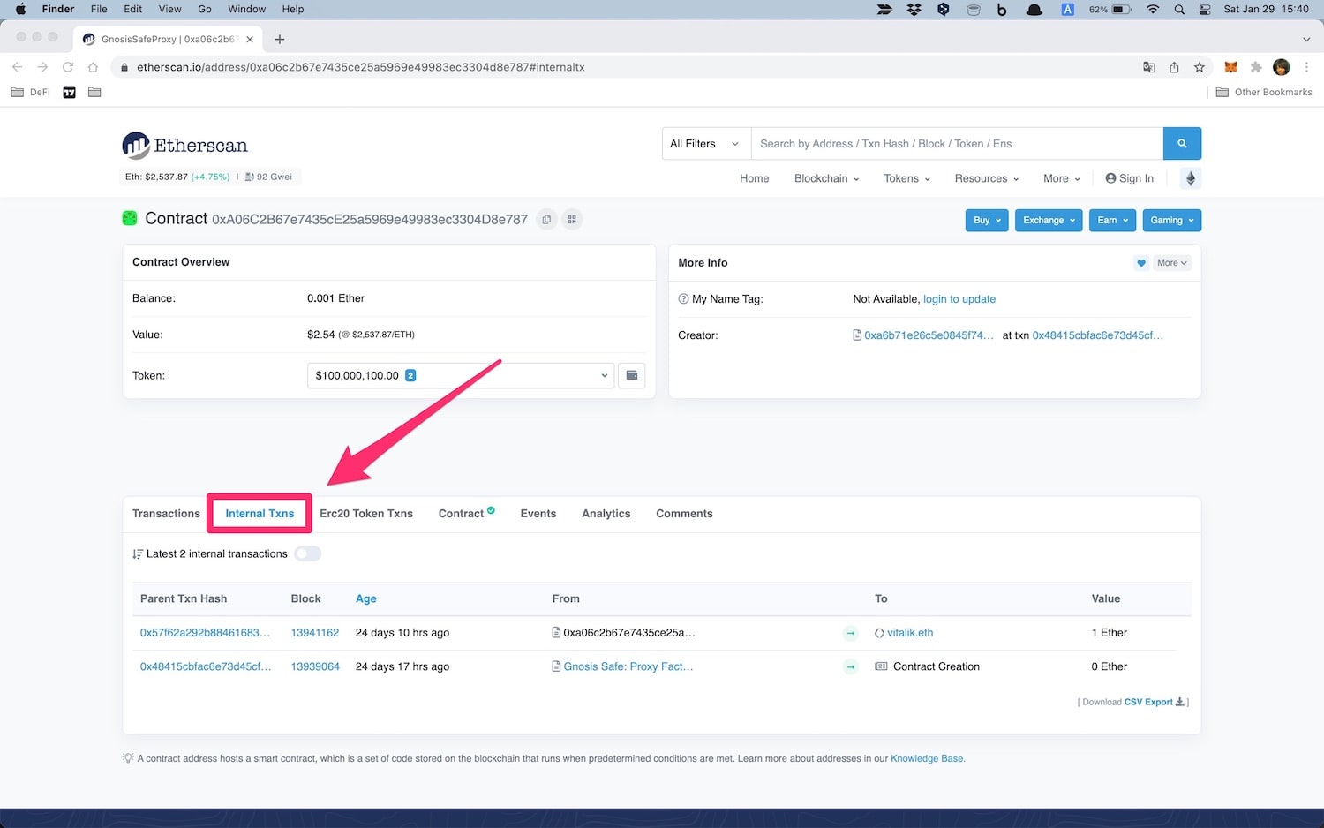Viewport: 1324px width, 828px height.
Task: Expand the More navigation menu
Action: 1062,178
